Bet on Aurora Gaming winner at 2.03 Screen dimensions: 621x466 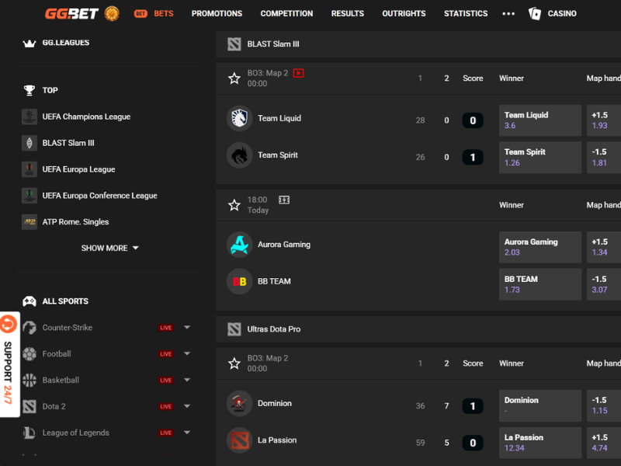point(539,247)
